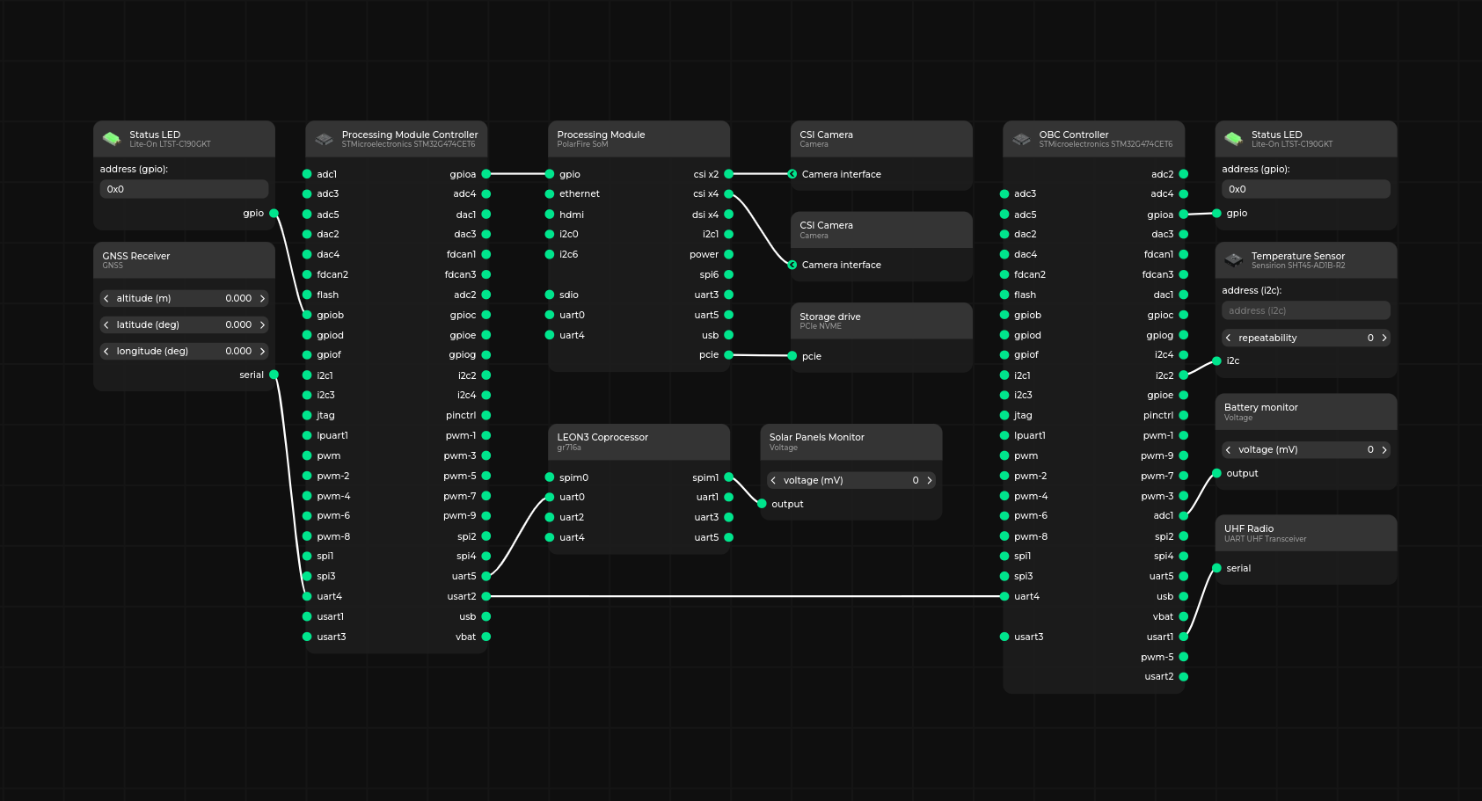Click the green LED icon on the right Status LED node
Viewport: 1482px width, 801px height.
[x=1233, y=139]
